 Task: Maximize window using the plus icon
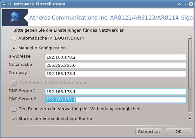click(185, 4)
